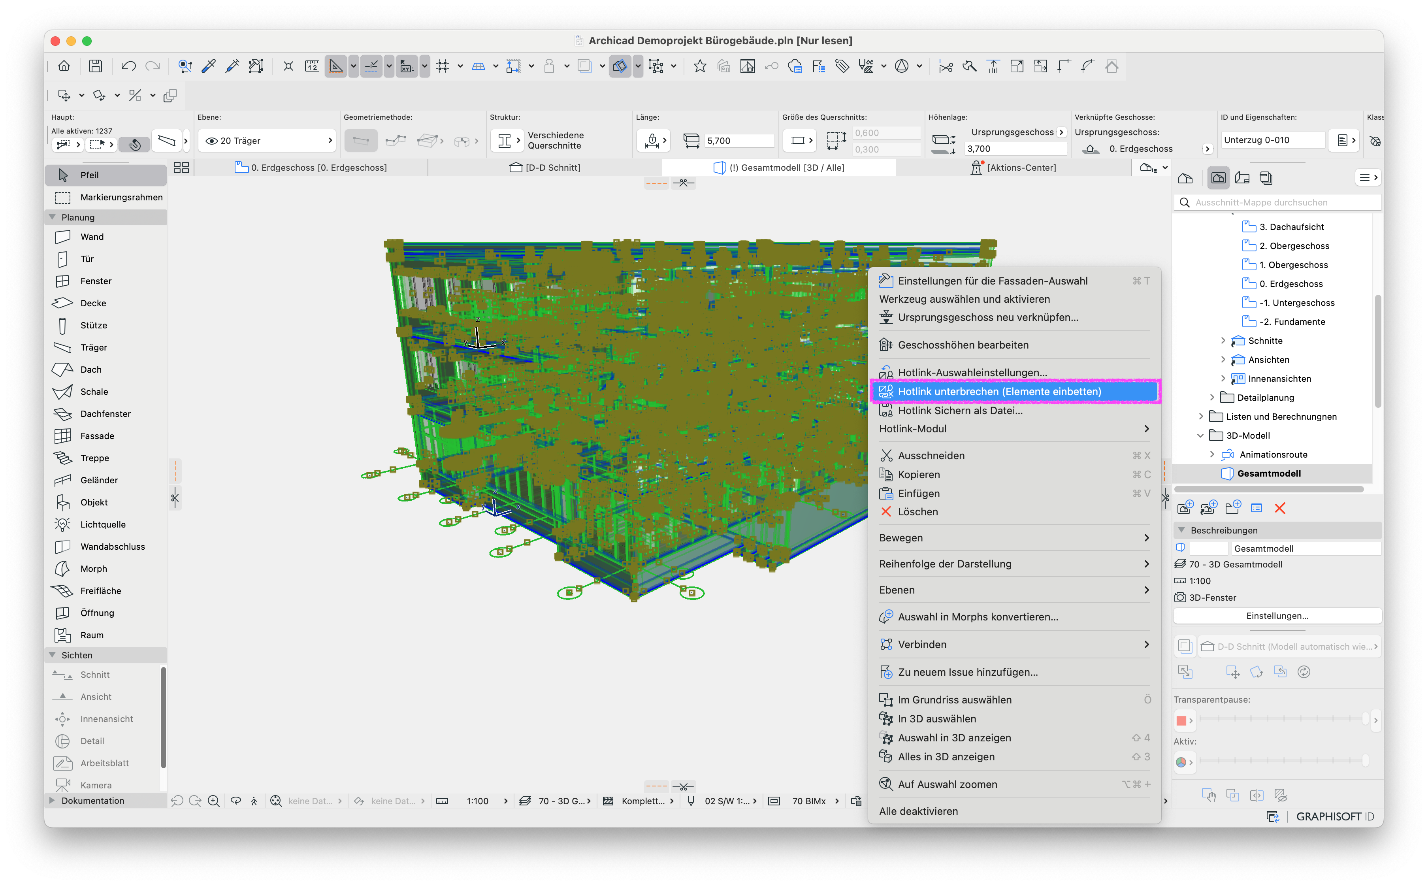The width and height of the screenshot is (1428, 886).
Task: Select the Raum tool
Action: click(106, 635)
